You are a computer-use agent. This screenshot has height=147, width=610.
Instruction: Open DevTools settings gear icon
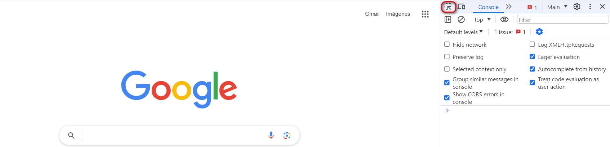pyautogui.click(x=577, y=6)
